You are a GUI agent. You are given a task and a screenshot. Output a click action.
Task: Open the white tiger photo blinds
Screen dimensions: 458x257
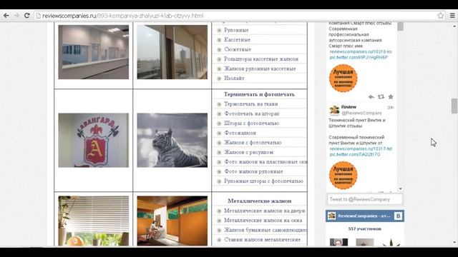pos(172,140)
